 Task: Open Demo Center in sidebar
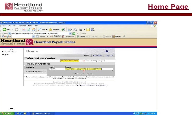coord(8,52)
